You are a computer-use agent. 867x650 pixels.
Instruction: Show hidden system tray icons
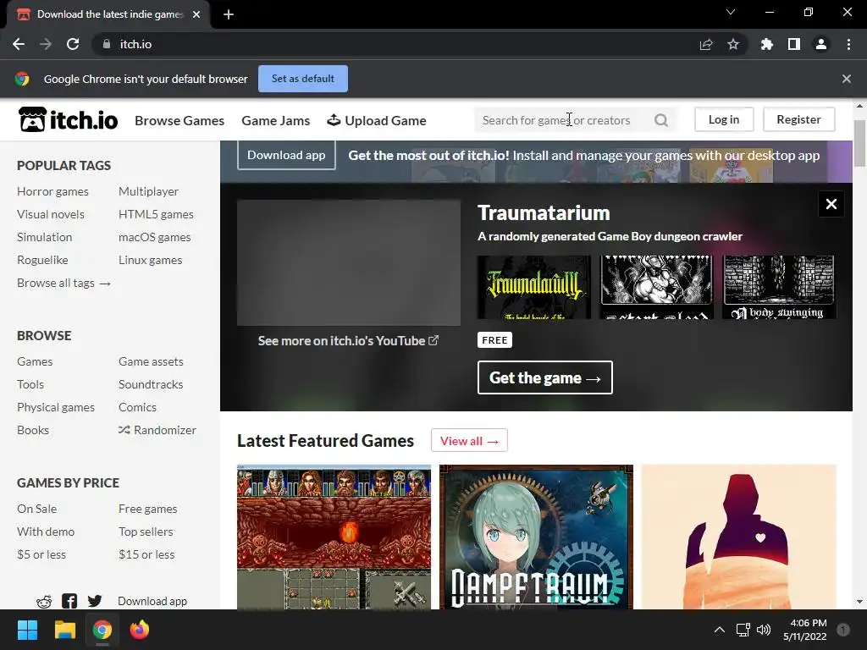pos(720,630)
